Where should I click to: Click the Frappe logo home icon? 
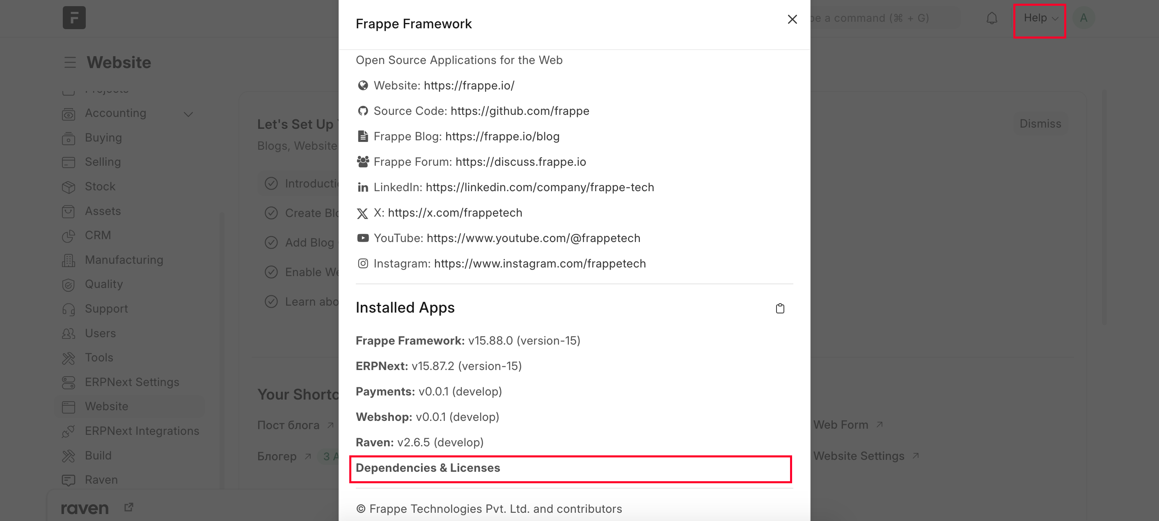74,18
